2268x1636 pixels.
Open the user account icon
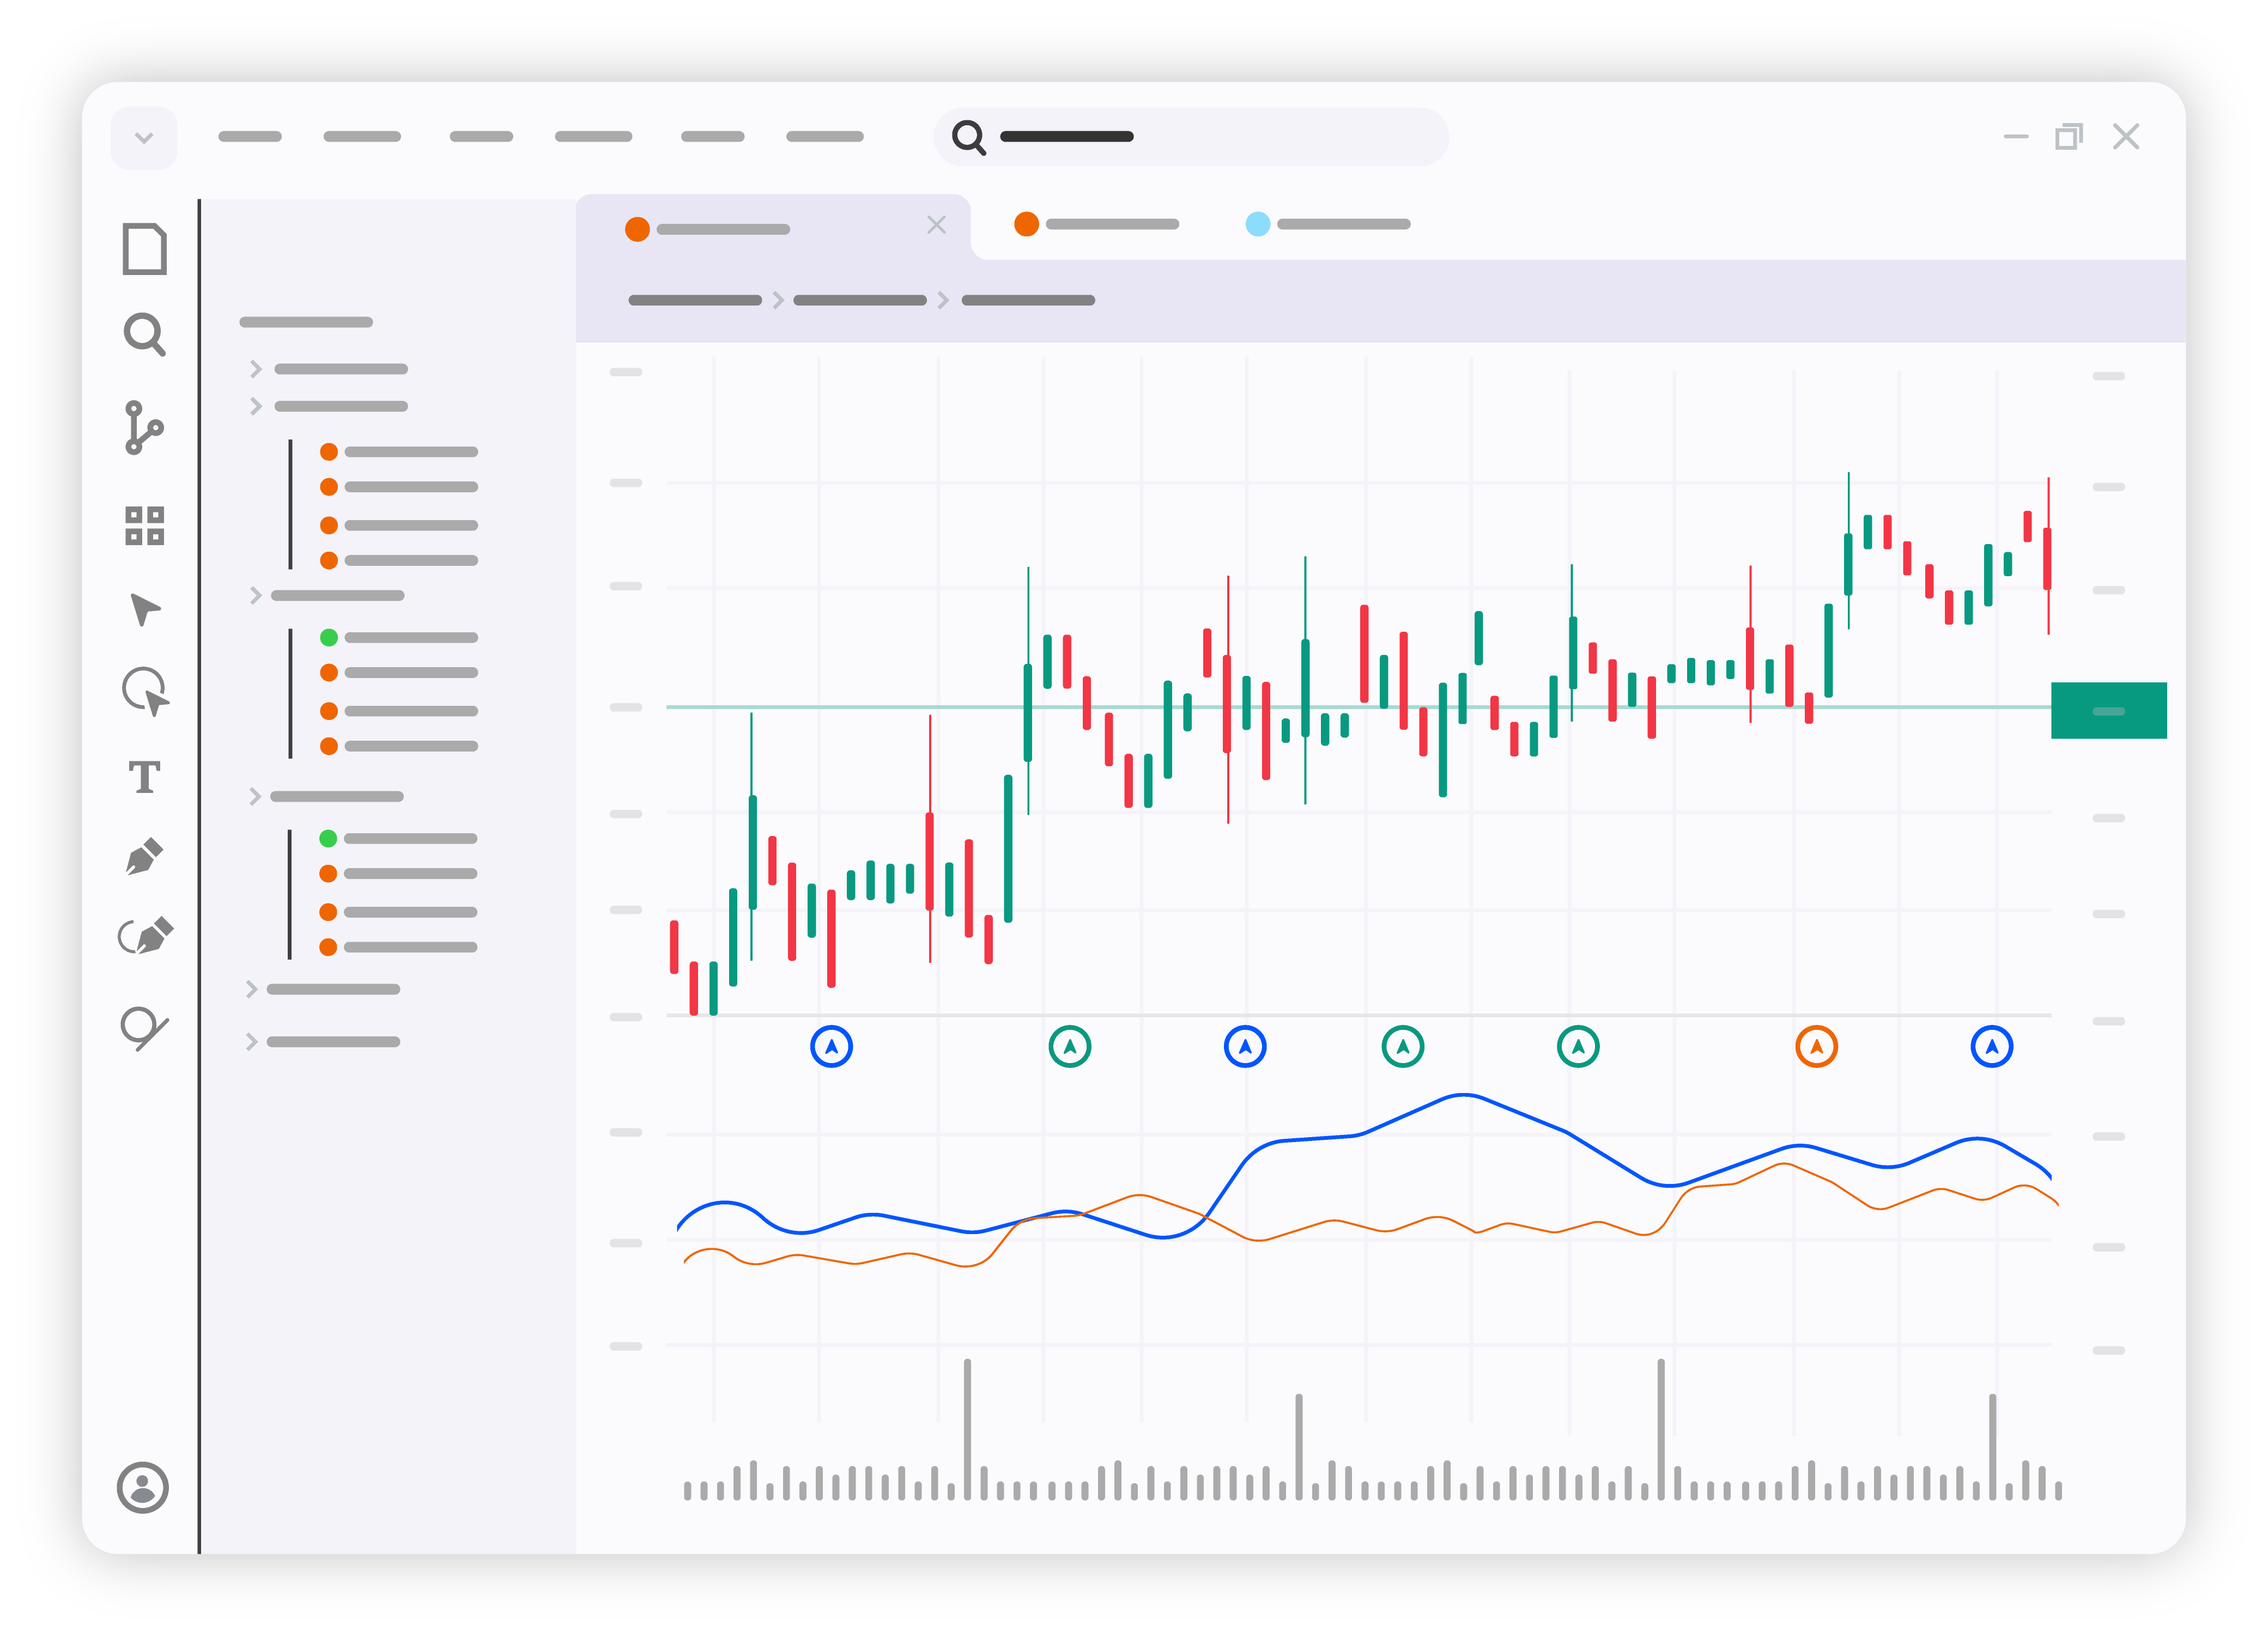[x=143, y=1487]
